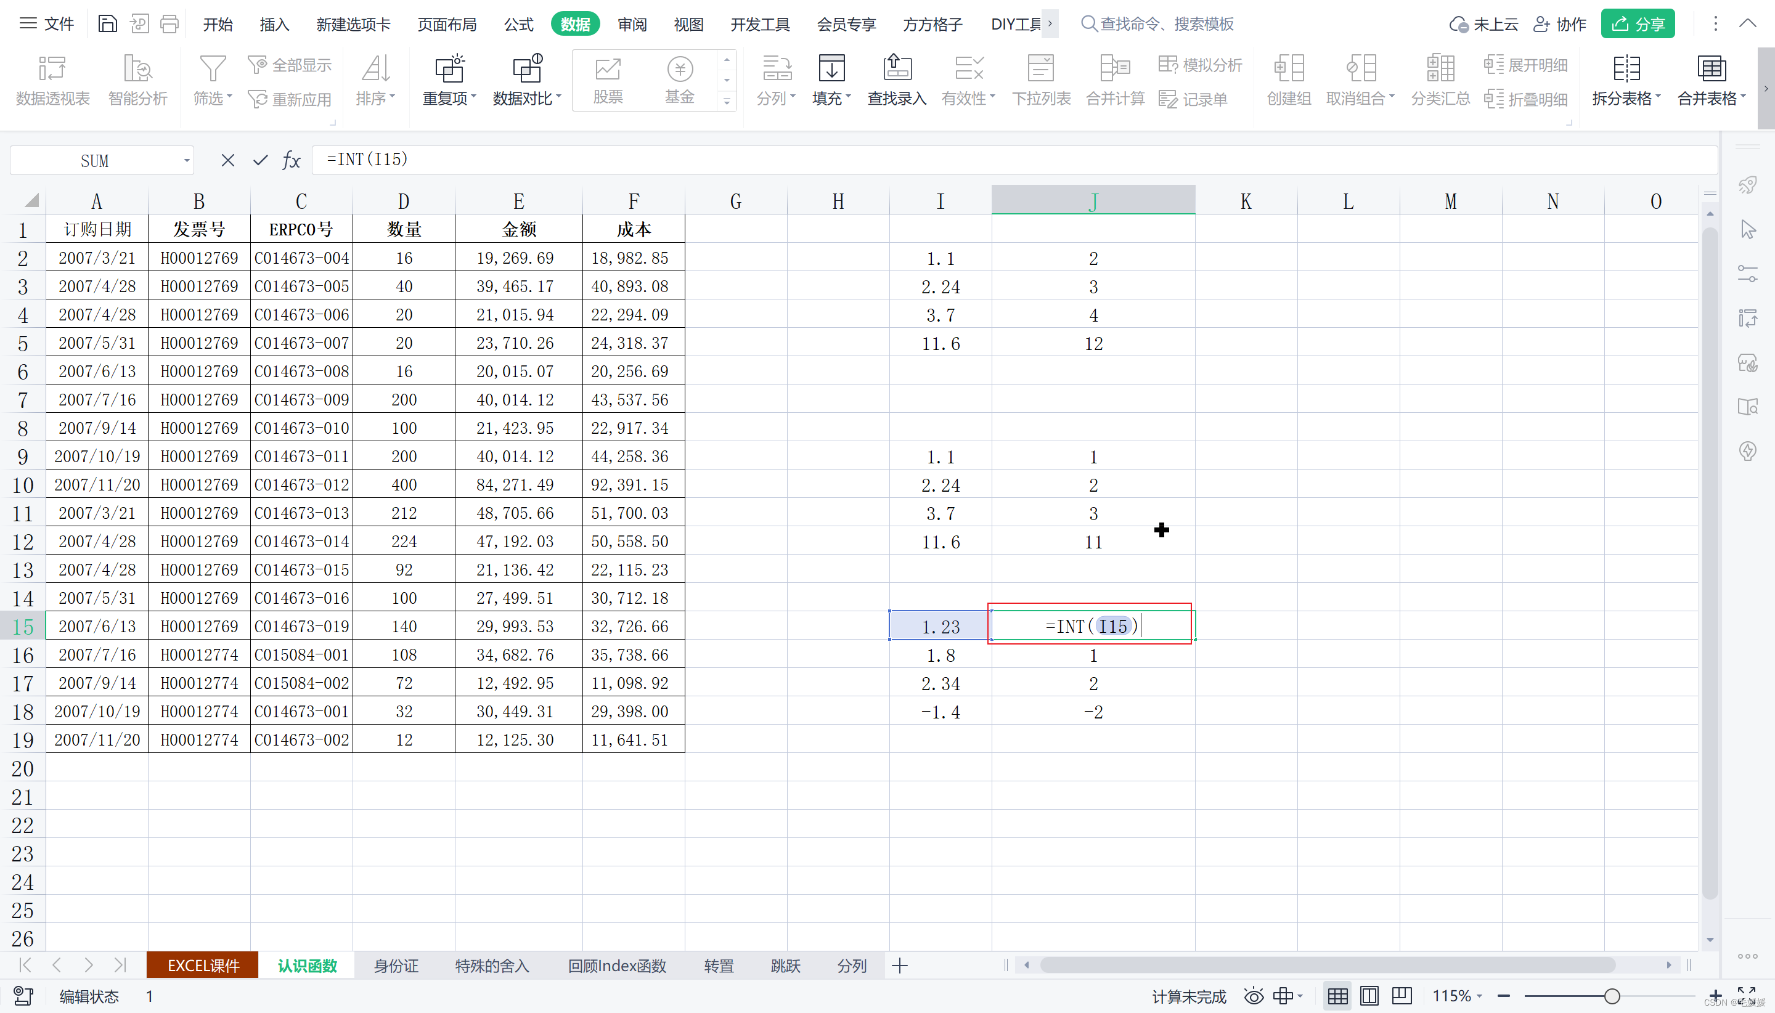The image size is (1775, 1013).
Task: Open the 身份证 sheet tab
Action: [x=396, y=966]
